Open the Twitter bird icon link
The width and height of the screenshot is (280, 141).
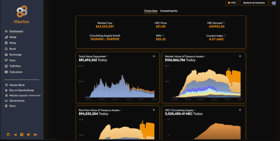pos(28,135)
